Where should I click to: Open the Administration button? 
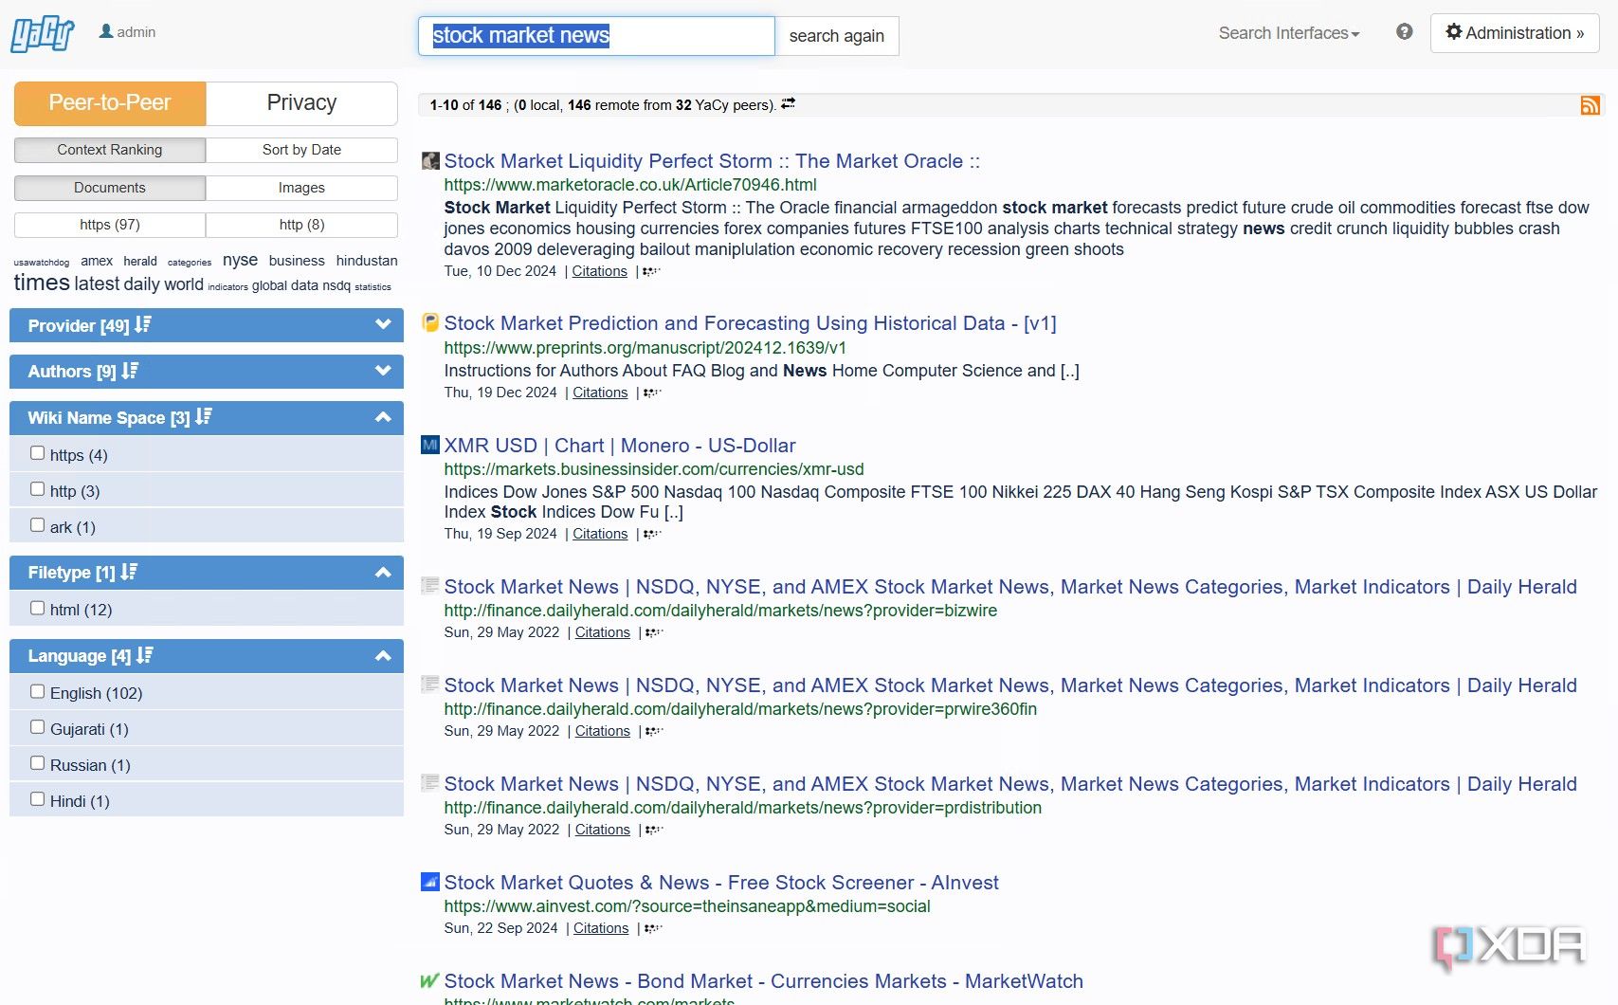[1515, 33]
